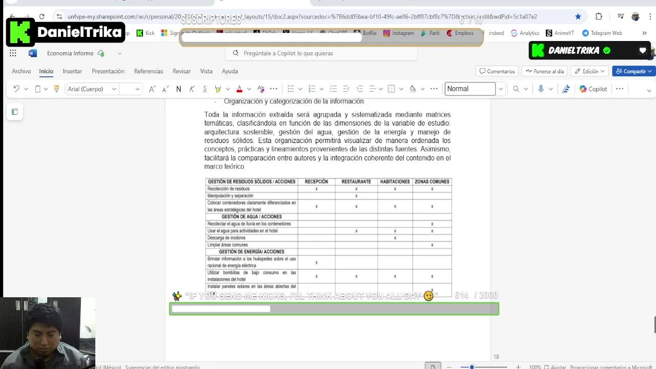Open Chrome extensions puzzle icon
Image resolution: width=656 pixels, height=369 pixels.
(x=599, y=16)
